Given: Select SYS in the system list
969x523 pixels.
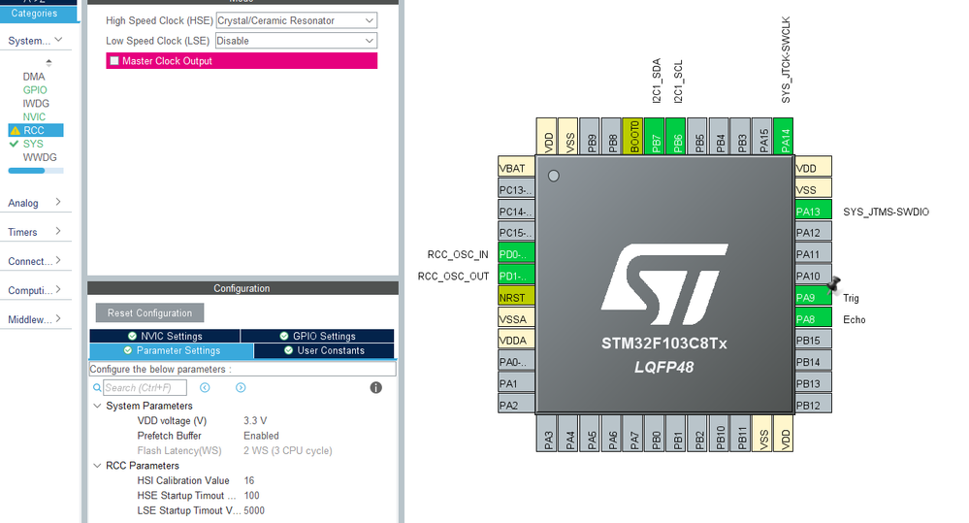Looking at the screenshot, I should [x=33, y=144].
